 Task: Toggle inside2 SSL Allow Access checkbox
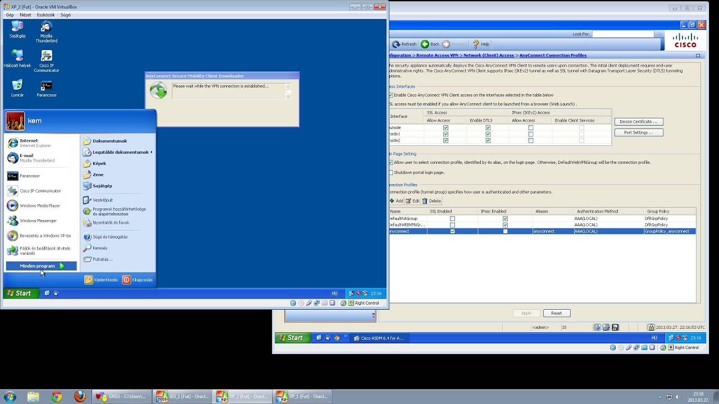[x=445, y=141]
